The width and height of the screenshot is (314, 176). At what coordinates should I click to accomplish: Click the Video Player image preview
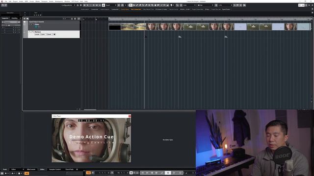point(91,140)
